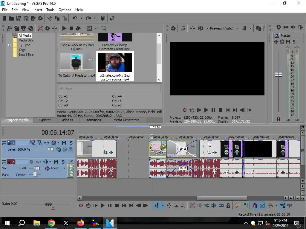
Task: Open the Tools menu
Action: [50, 10]
